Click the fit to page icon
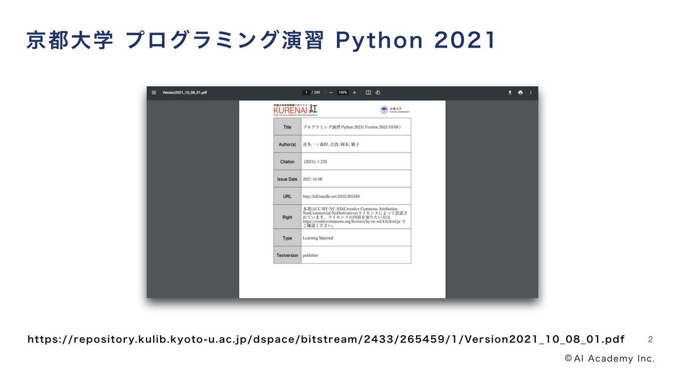The image size is (681, 380). click(368, 92)
